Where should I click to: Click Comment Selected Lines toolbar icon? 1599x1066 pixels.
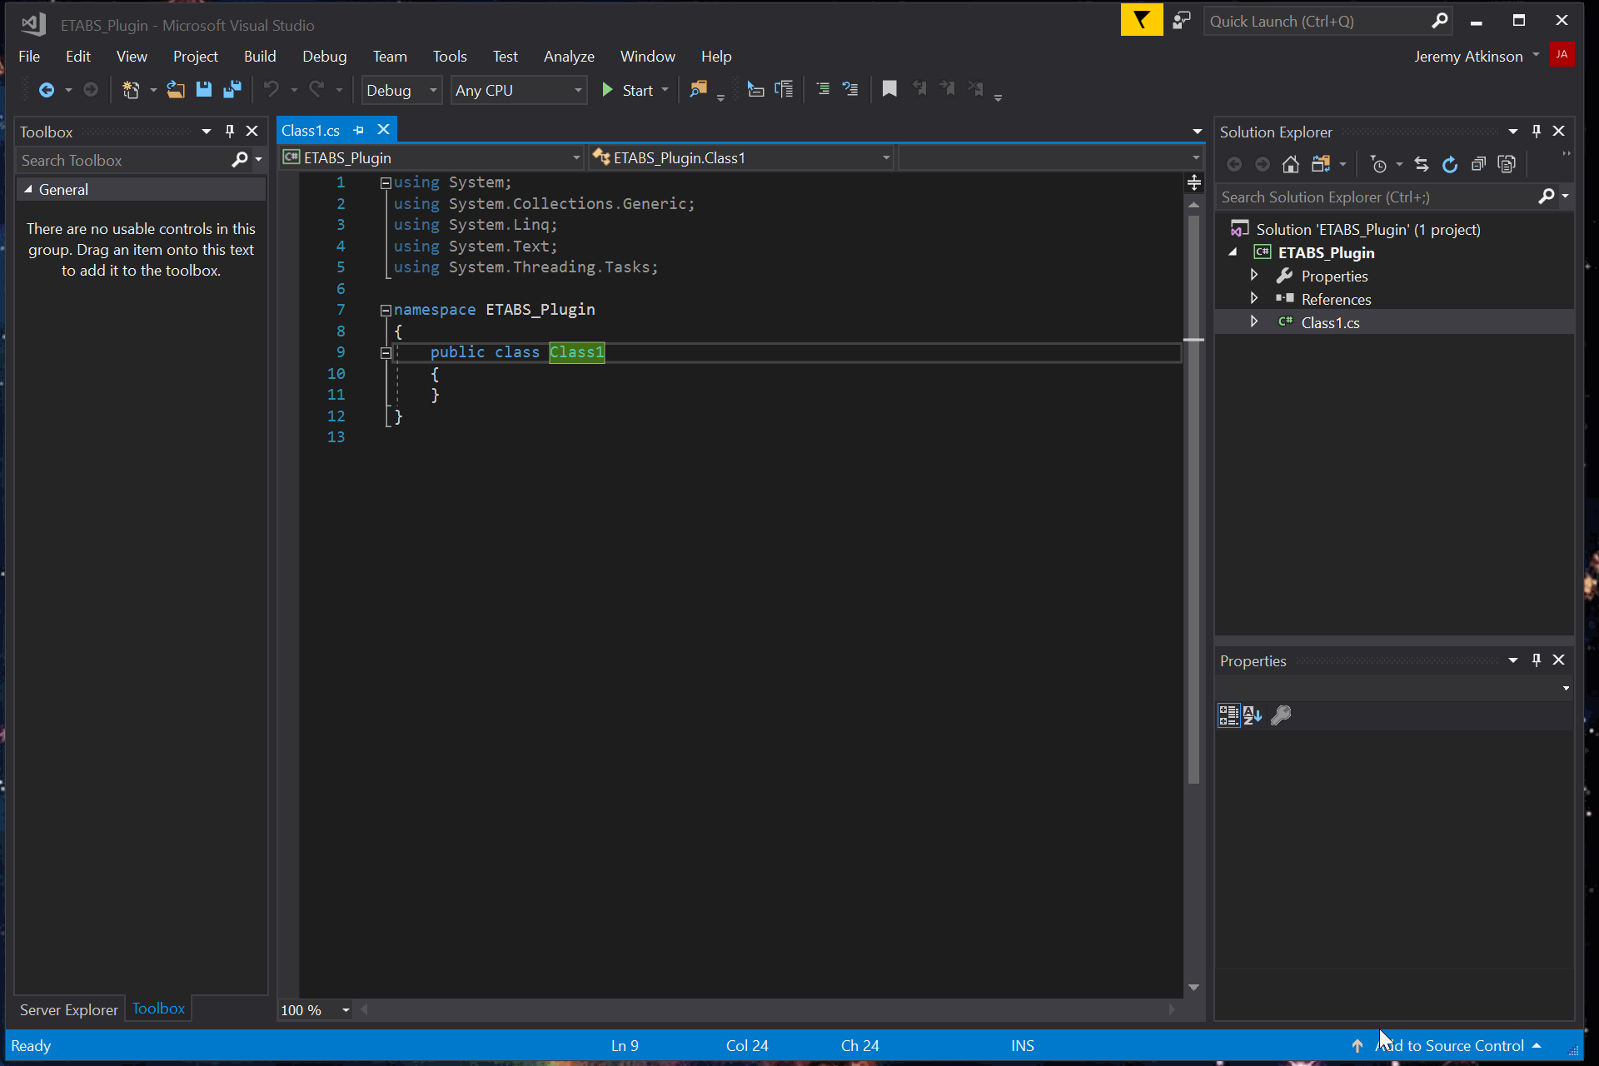coord(822,89)
